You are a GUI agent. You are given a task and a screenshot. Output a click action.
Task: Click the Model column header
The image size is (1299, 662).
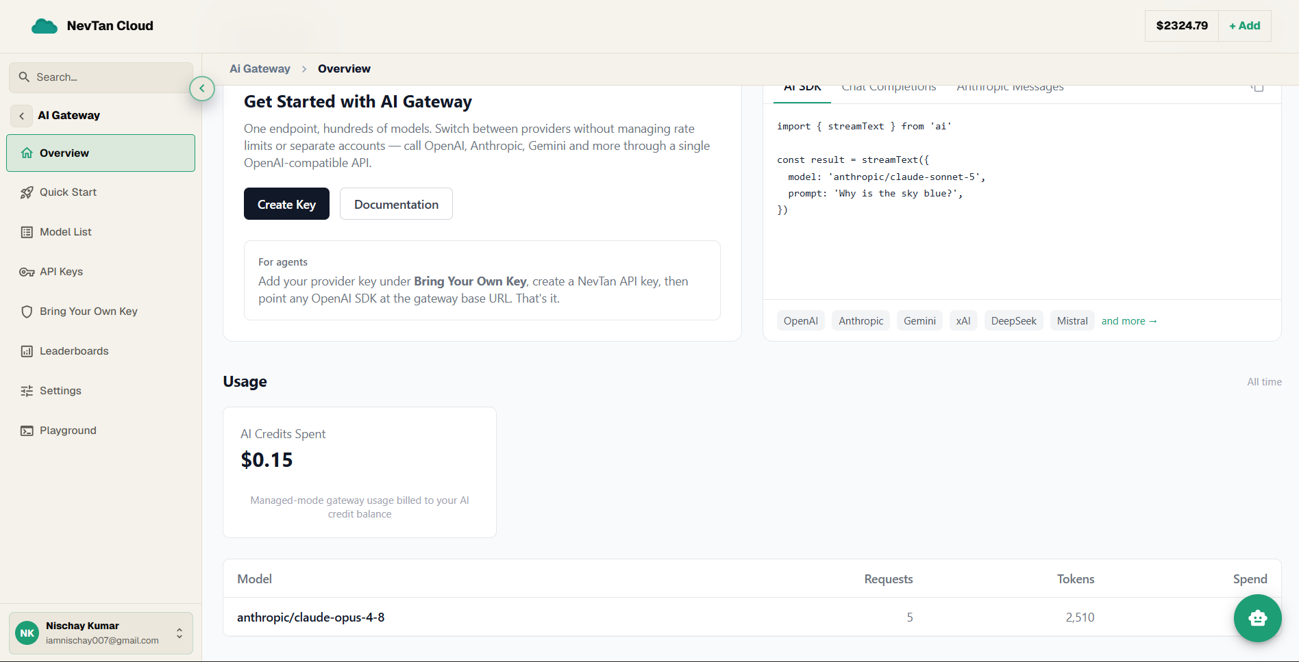[x=254, y=579]
